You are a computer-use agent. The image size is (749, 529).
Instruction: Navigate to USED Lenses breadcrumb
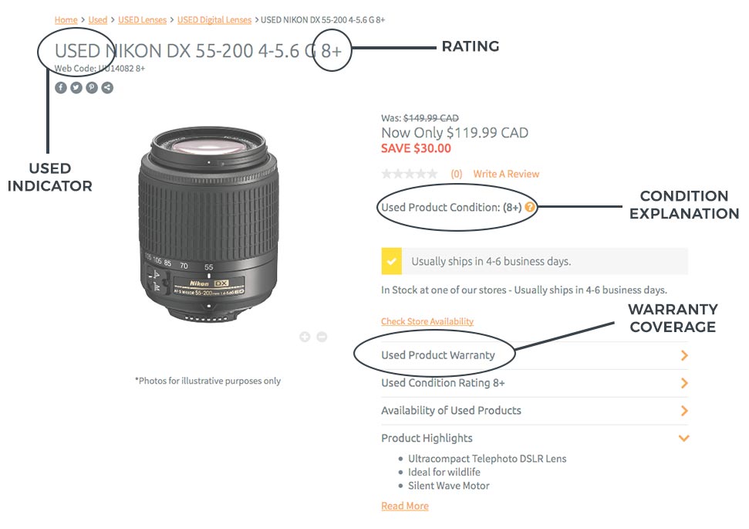point(142,19)
